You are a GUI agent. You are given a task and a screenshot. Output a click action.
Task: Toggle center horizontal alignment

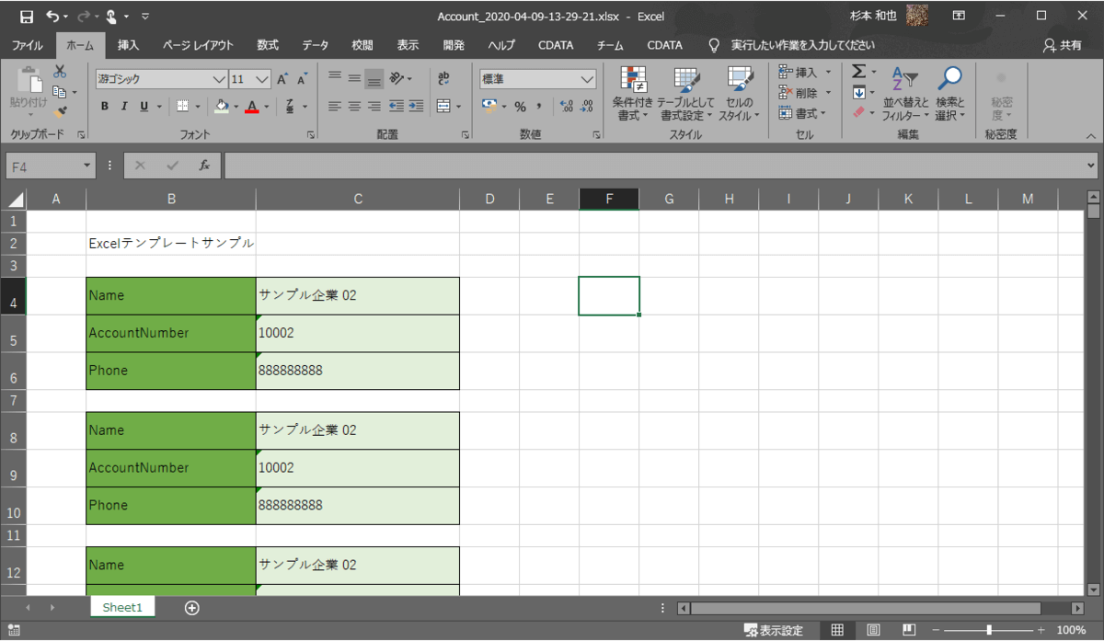click(x=354, y=106)
